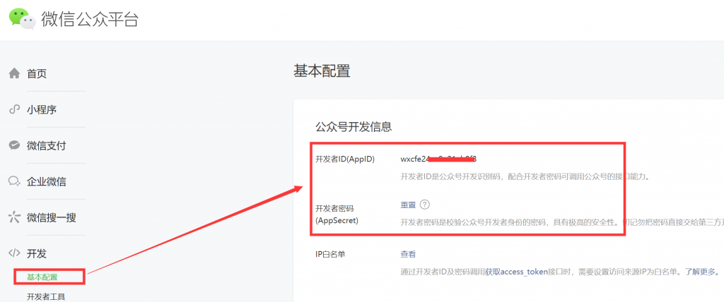Go to 微信支付 in sidebar
The image size is (724, 302).
tap(47, 145)
